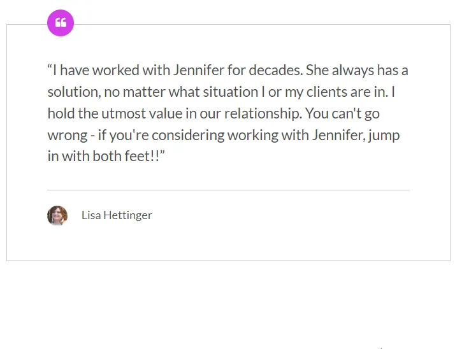
Task: Click the word "clients" in the quote
Action: (x=327, y=92)
